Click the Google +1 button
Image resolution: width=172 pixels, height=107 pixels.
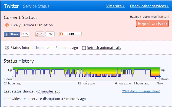click(40, 34)
